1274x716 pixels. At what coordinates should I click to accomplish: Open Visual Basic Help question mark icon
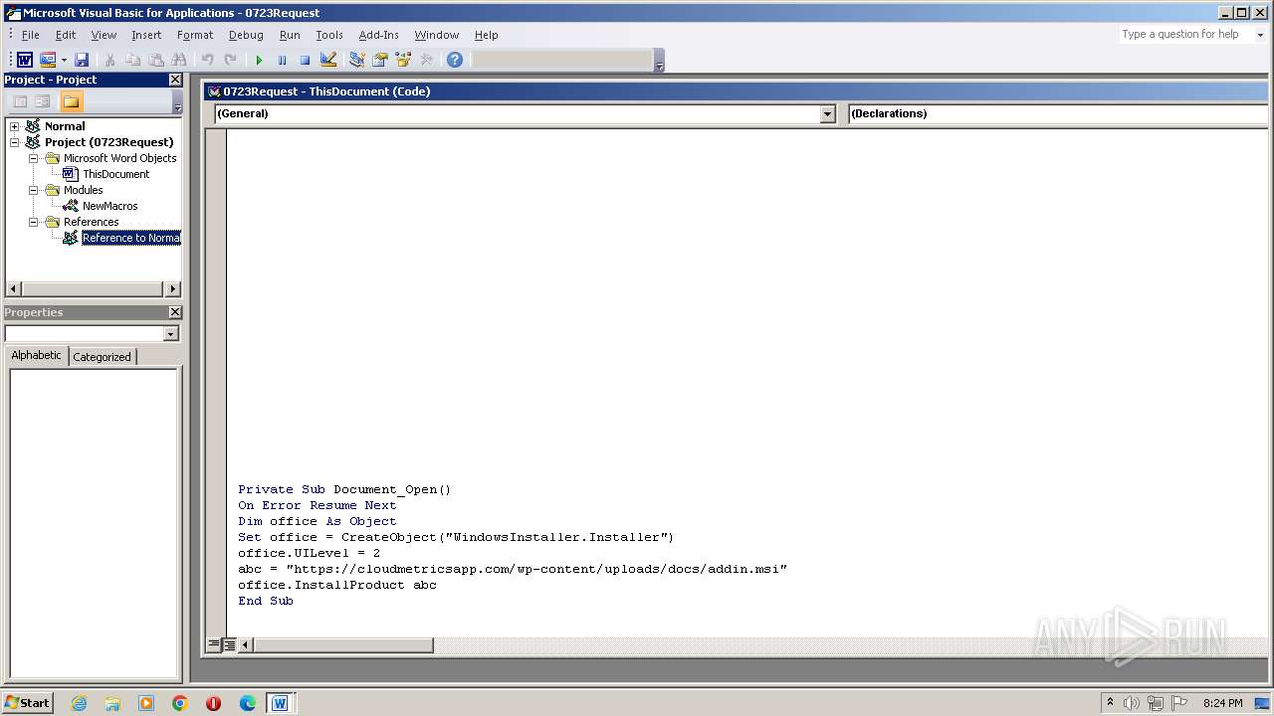tap(455, 60)
